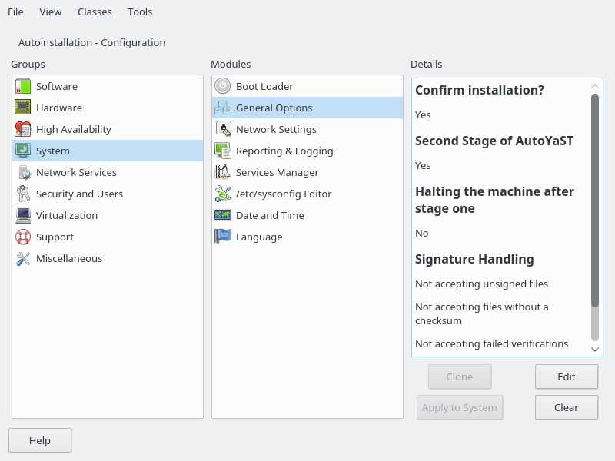Select the Network Services group
615x461 pixels.
pyautogui.click(x=76, y=172)
